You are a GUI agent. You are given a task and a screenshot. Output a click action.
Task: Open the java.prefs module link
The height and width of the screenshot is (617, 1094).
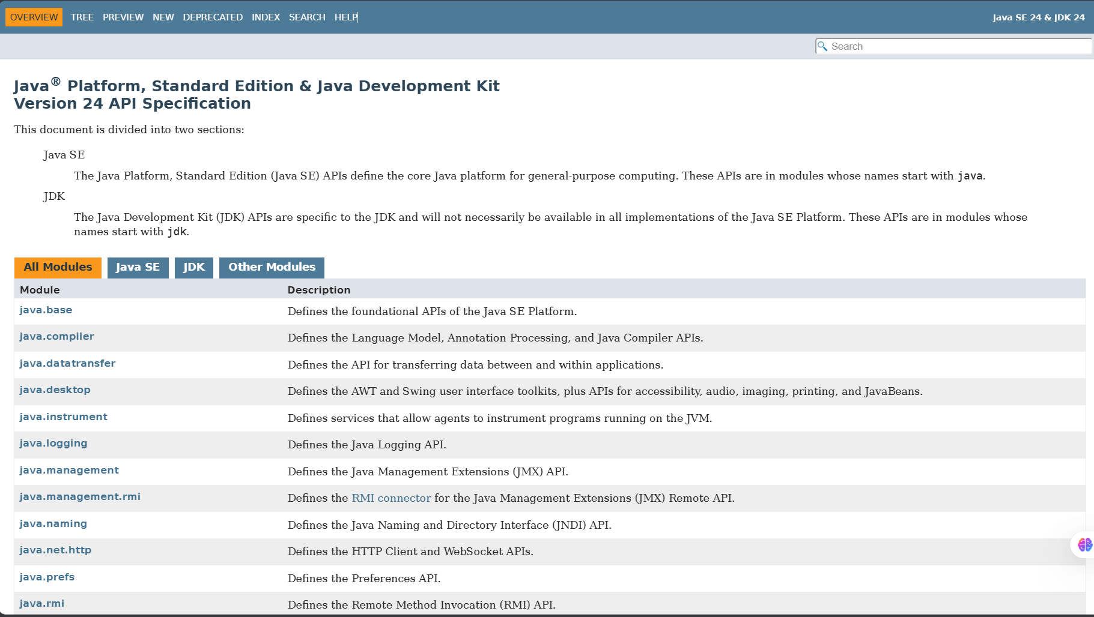[47, 577]
